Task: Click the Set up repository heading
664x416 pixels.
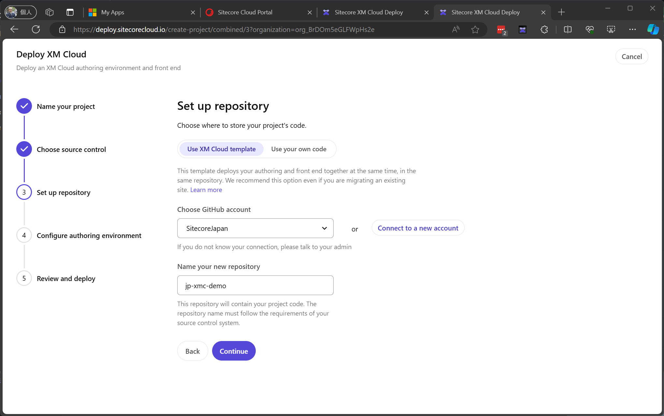Action: (x=223, y=106)
